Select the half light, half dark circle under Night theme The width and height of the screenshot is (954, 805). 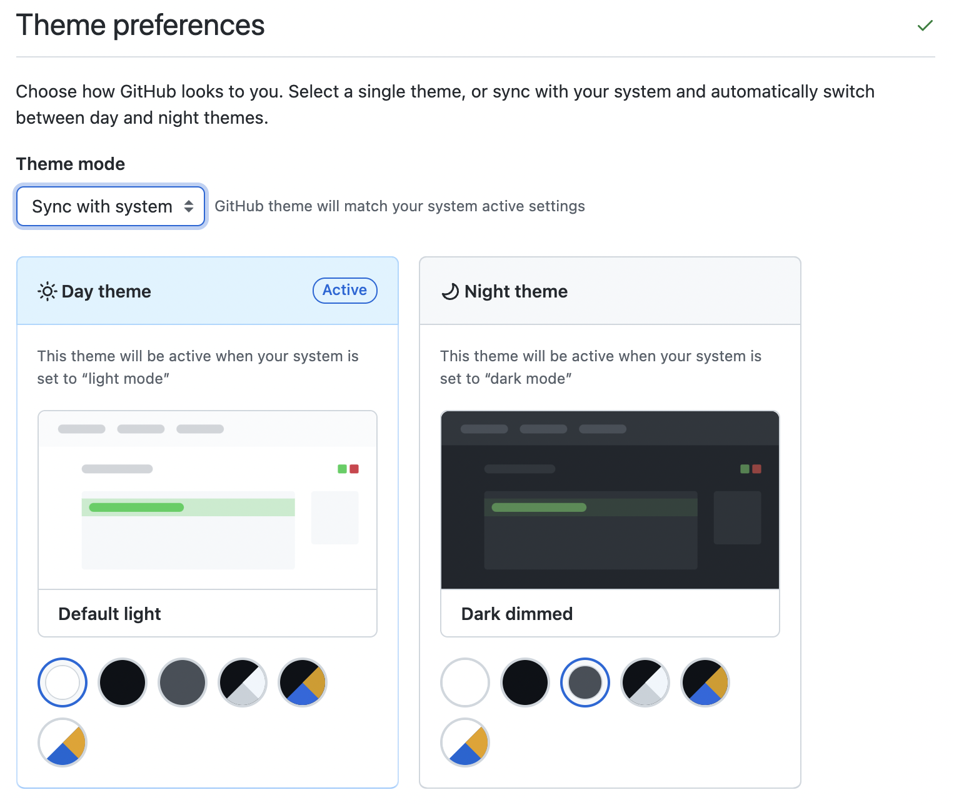coord(645,682)
